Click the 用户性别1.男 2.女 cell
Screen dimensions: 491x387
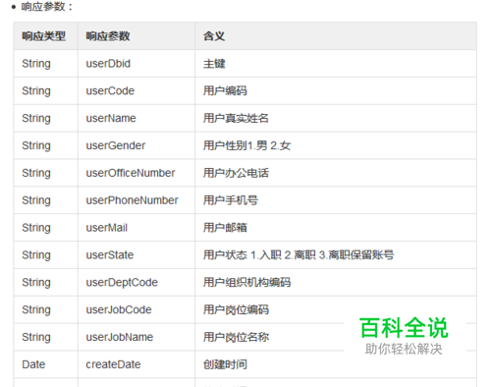tap(336, 145)
